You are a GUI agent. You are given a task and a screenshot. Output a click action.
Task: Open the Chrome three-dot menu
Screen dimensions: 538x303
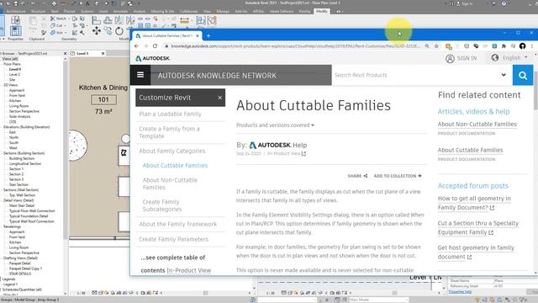tap(532, 46)
